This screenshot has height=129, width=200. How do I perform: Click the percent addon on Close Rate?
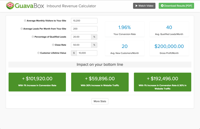pyautogui.click(x=94, y=45)
